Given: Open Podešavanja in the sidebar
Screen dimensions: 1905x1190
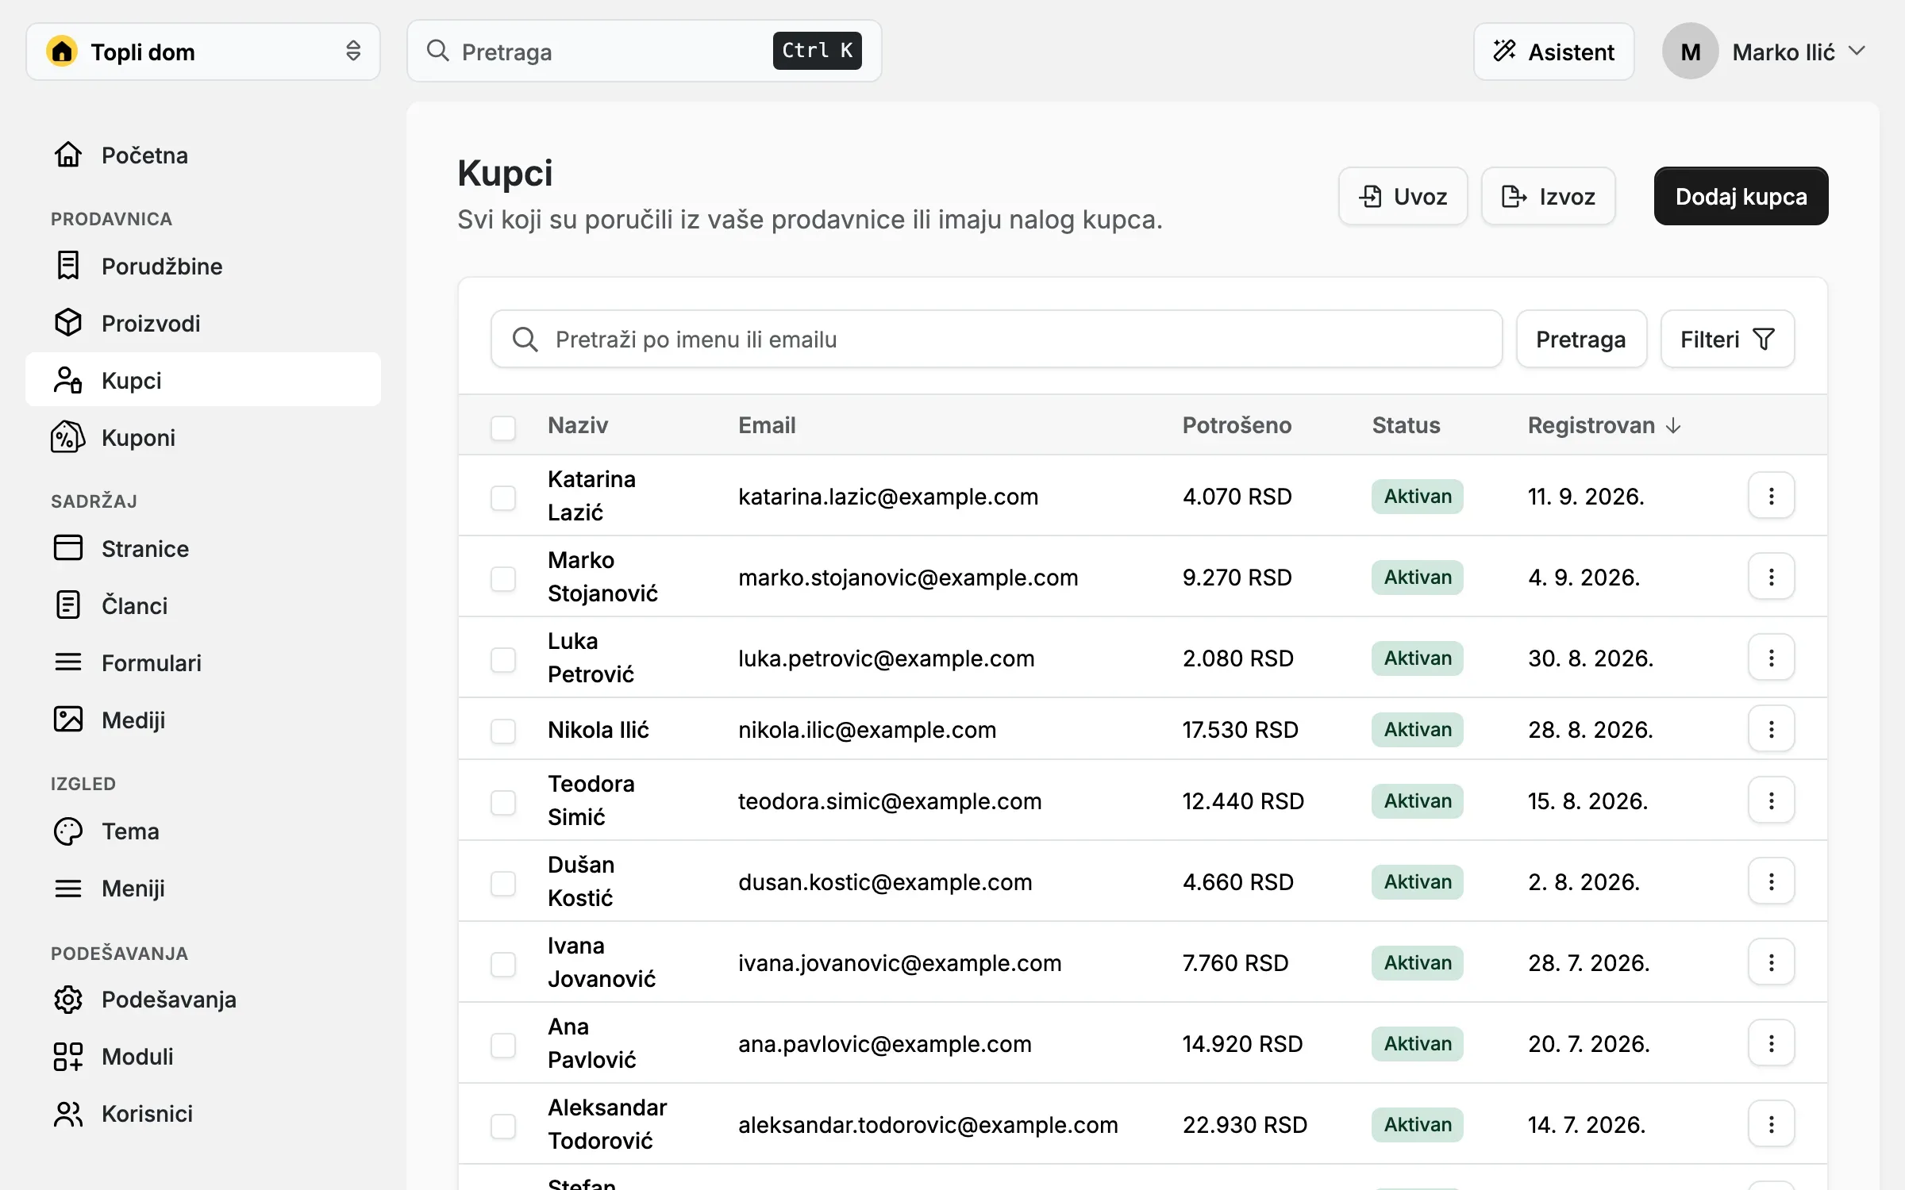Looking at the screenshot, I should pyautogui.click(x=203, y=999).
